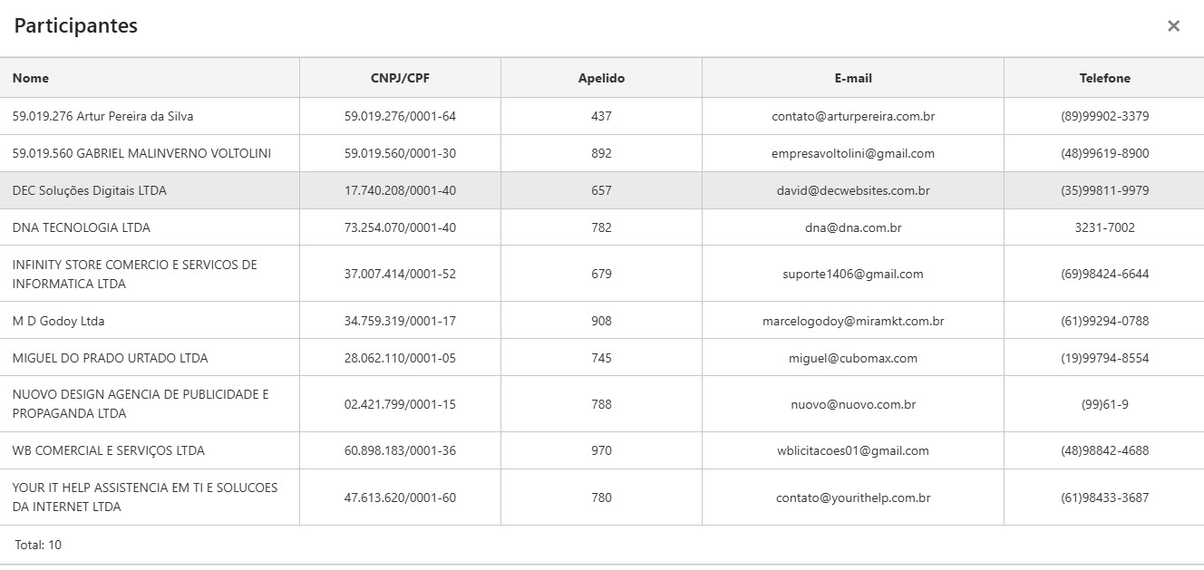Click MIGUEL DO PRADO URTADO LTDA
The width and height of the screenshot is (1204, 570).
110,358
